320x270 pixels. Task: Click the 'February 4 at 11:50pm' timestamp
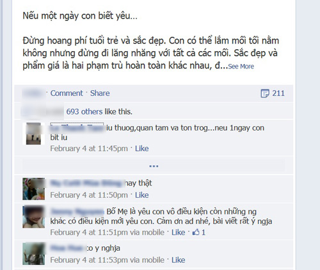pos(89,195)
